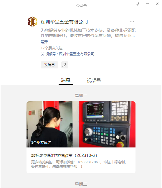Open the 视频号 深圳华呈五金有限公司 link
Viewport: 162px width, 188px height.
[x=70, y=54]
